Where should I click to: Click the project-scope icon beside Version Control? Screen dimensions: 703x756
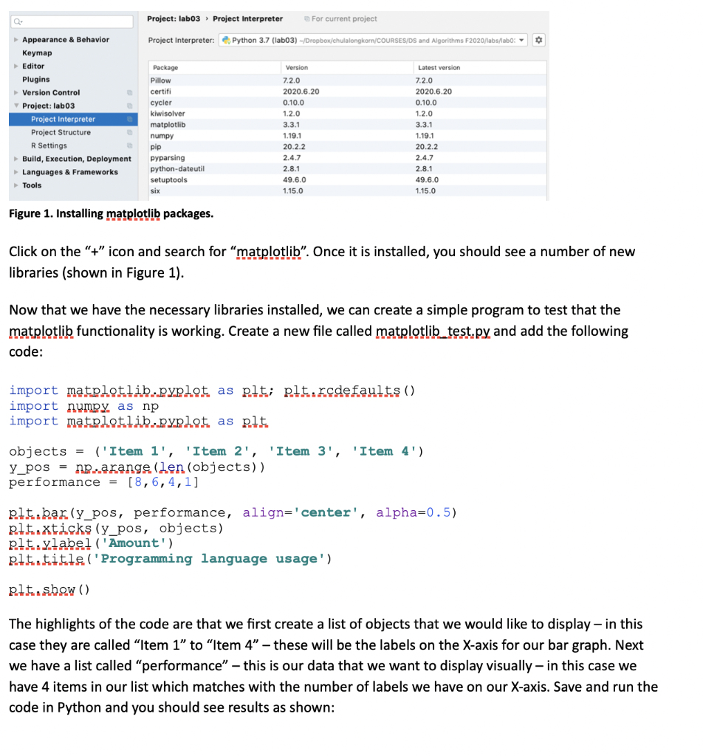130,92
